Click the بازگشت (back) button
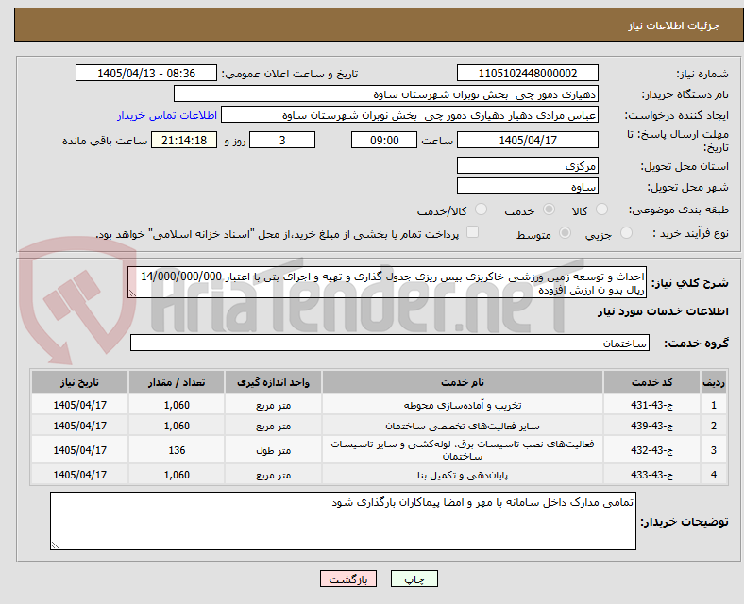Viewport: 744px width, 604px height. [348, 579]
